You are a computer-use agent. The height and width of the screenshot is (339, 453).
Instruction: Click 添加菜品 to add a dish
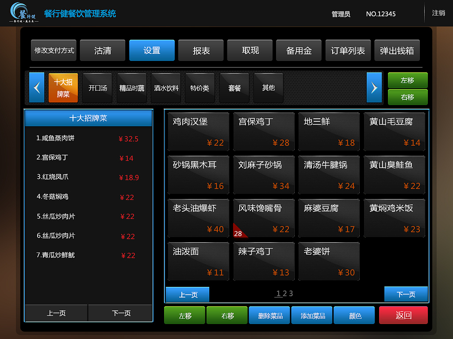pos(312,315)
